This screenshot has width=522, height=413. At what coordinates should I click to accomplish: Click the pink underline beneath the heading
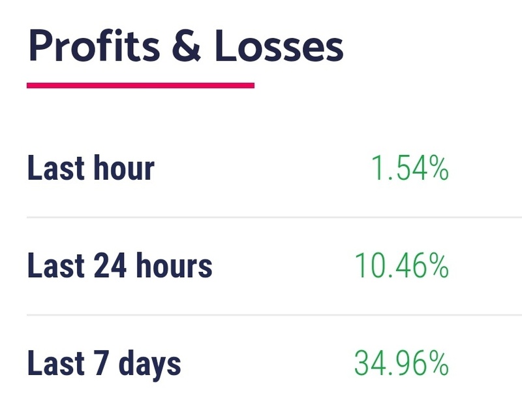(140, 85)
